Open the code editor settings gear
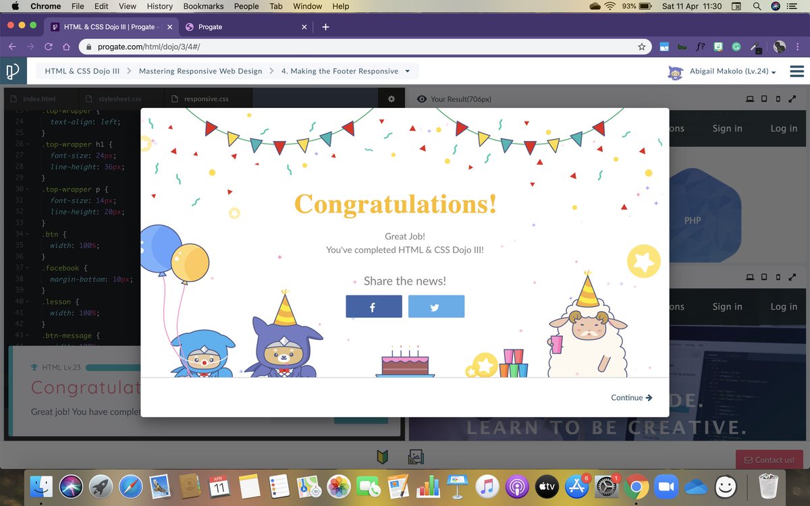 tap(391, 99)
